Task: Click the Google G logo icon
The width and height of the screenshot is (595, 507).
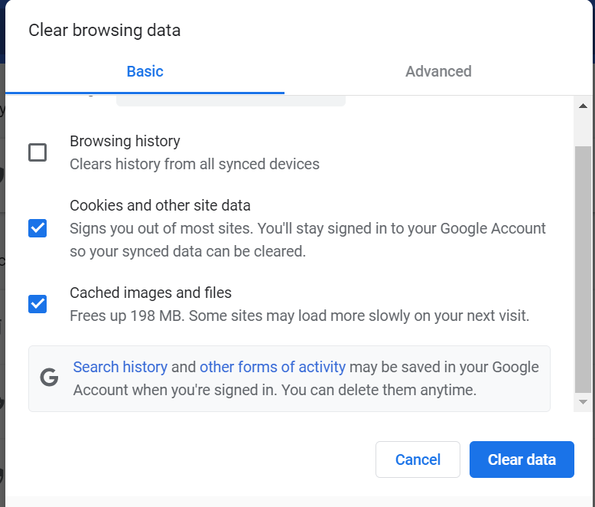Action: (x=50, y=378)
